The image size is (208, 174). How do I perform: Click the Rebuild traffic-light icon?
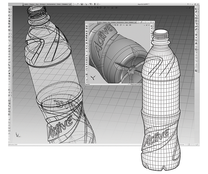tap(95, 4)
